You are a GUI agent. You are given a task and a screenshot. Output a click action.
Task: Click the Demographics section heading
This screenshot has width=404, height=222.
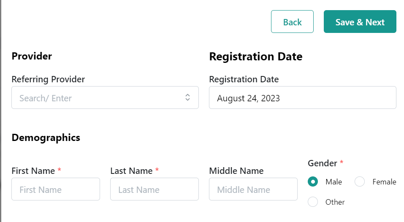pyautogui.click(x=46, y=137)
